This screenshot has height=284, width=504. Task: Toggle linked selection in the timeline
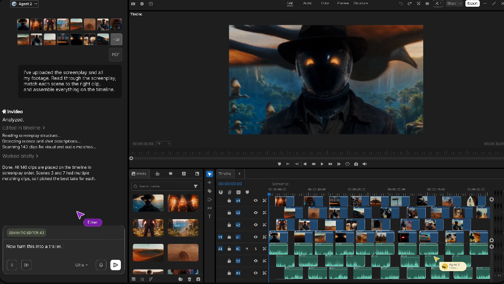click(x=229, y=192)
